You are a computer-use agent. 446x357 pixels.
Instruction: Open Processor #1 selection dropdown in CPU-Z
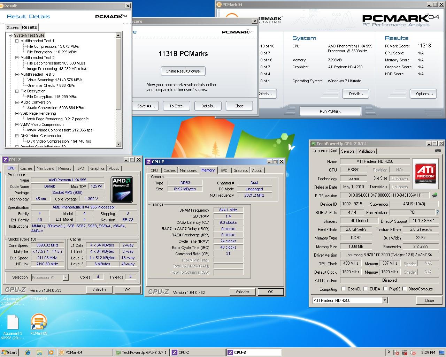(66, 278)
